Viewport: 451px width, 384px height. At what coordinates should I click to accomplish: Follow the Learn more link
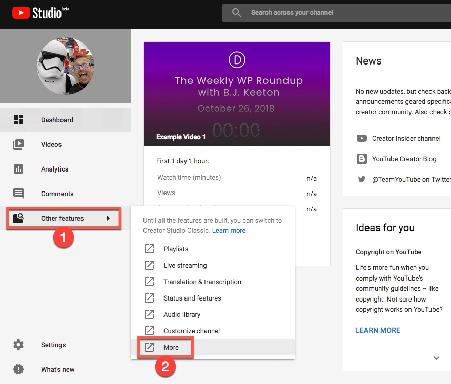coord(229,231)
